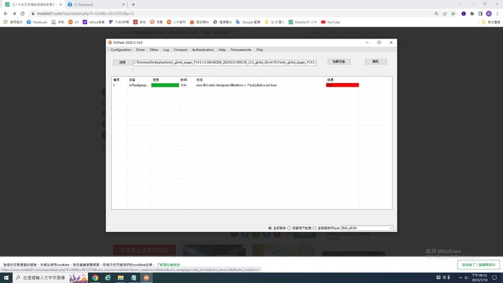The width and height of the screenshot is (503, 283).
Task: Click the 状态 status column header
Action: tap(200, 80)
